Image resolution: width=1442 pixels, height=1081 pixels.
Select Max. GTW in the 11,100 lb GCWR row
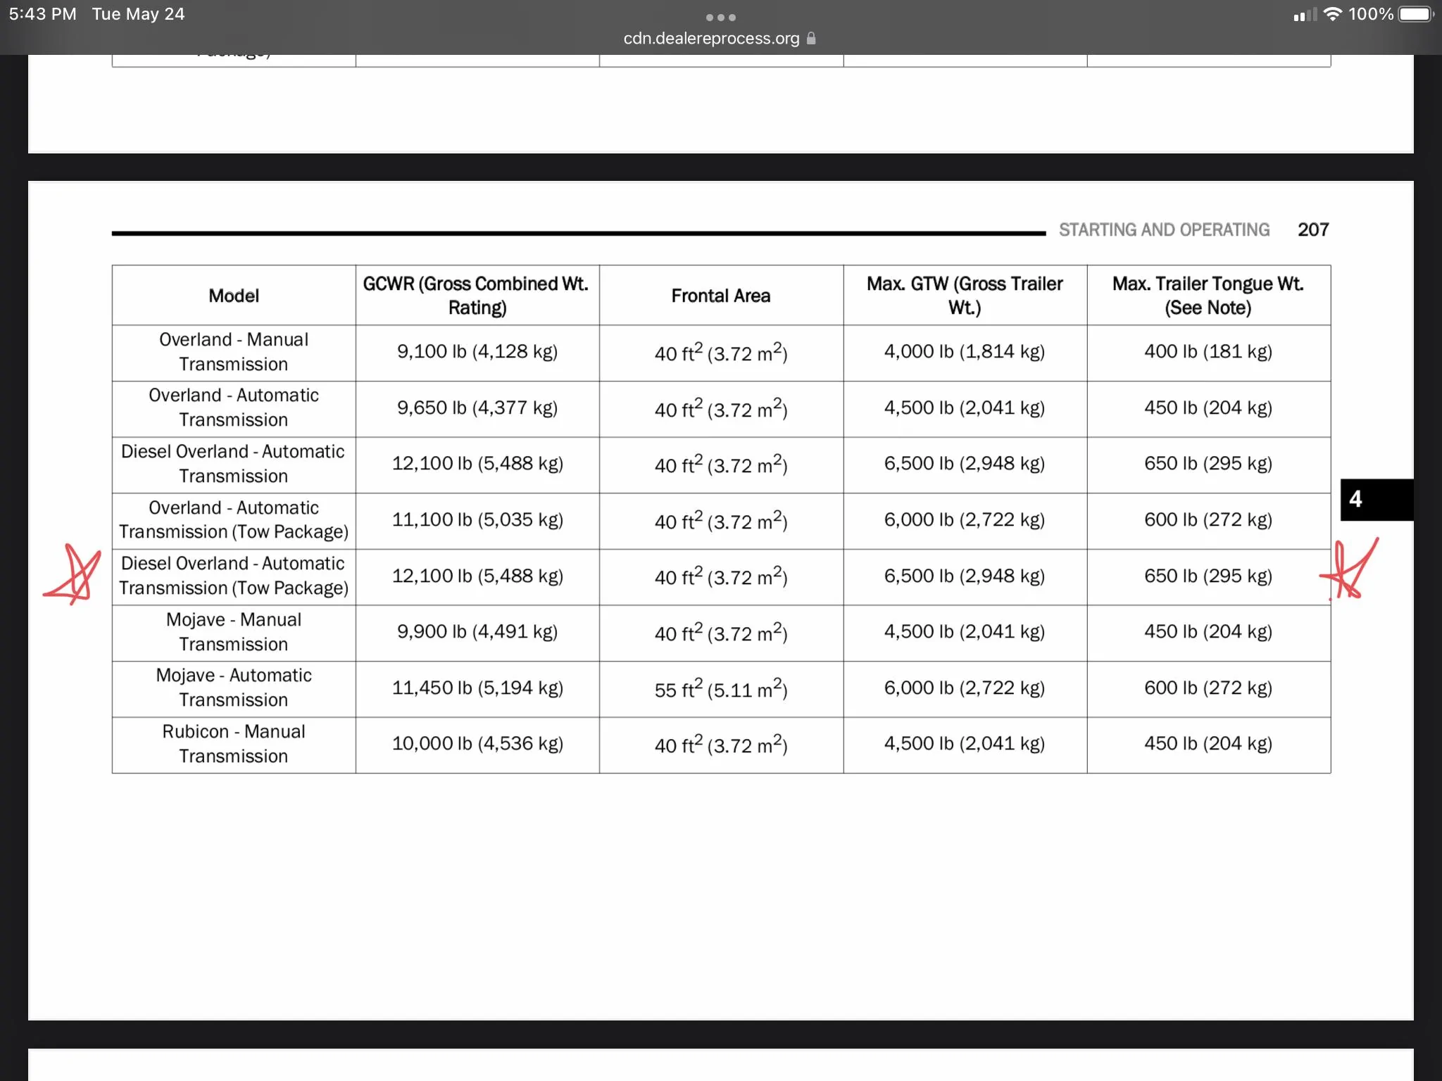(965, 520)
